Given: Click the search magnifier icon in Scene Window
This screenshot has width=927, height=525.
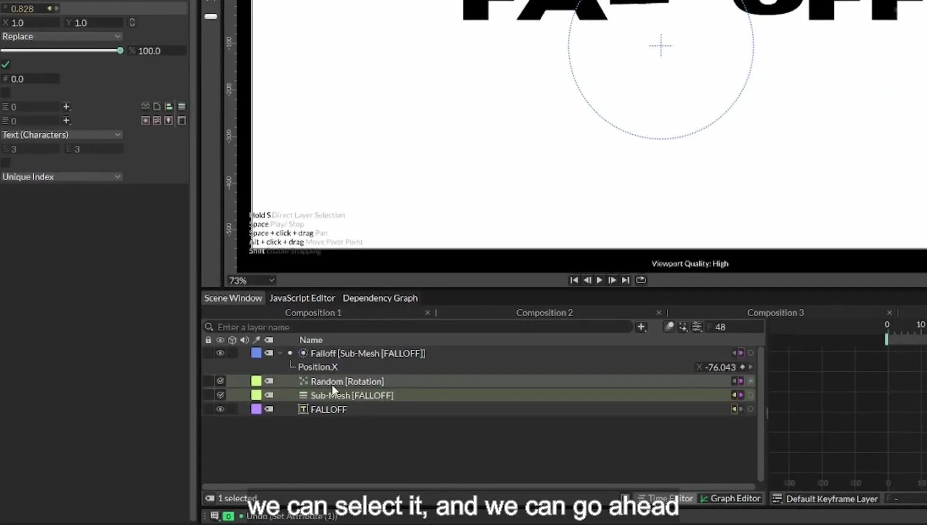Looking at the screenshot, I should pyautogui.click(x=209, y=327).
